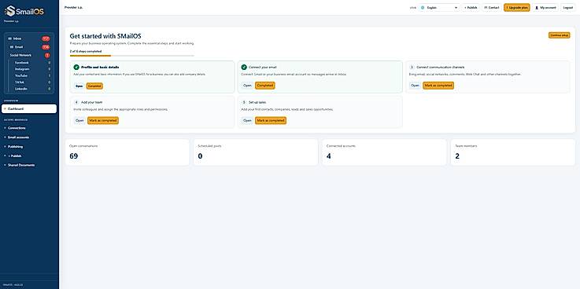
Task: Click the SMailOS logo in the sidebar
Action: point(24,11)
